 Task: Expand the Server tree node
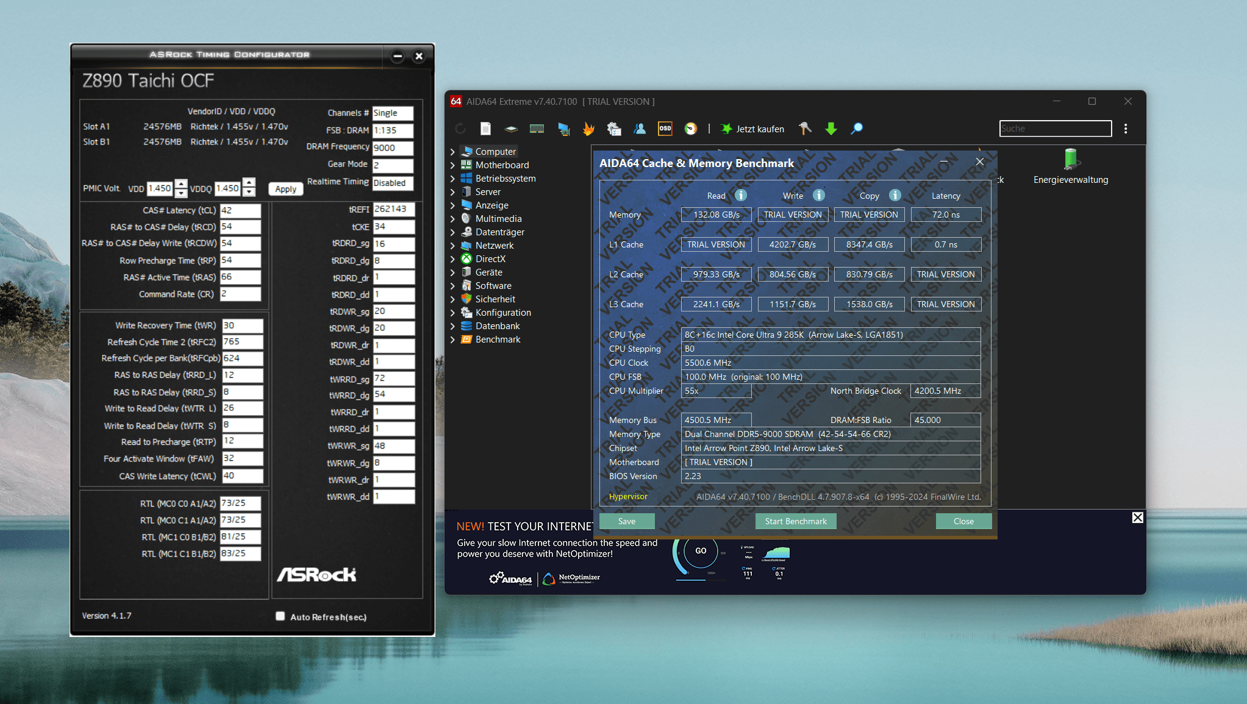(x=452, y=192)
